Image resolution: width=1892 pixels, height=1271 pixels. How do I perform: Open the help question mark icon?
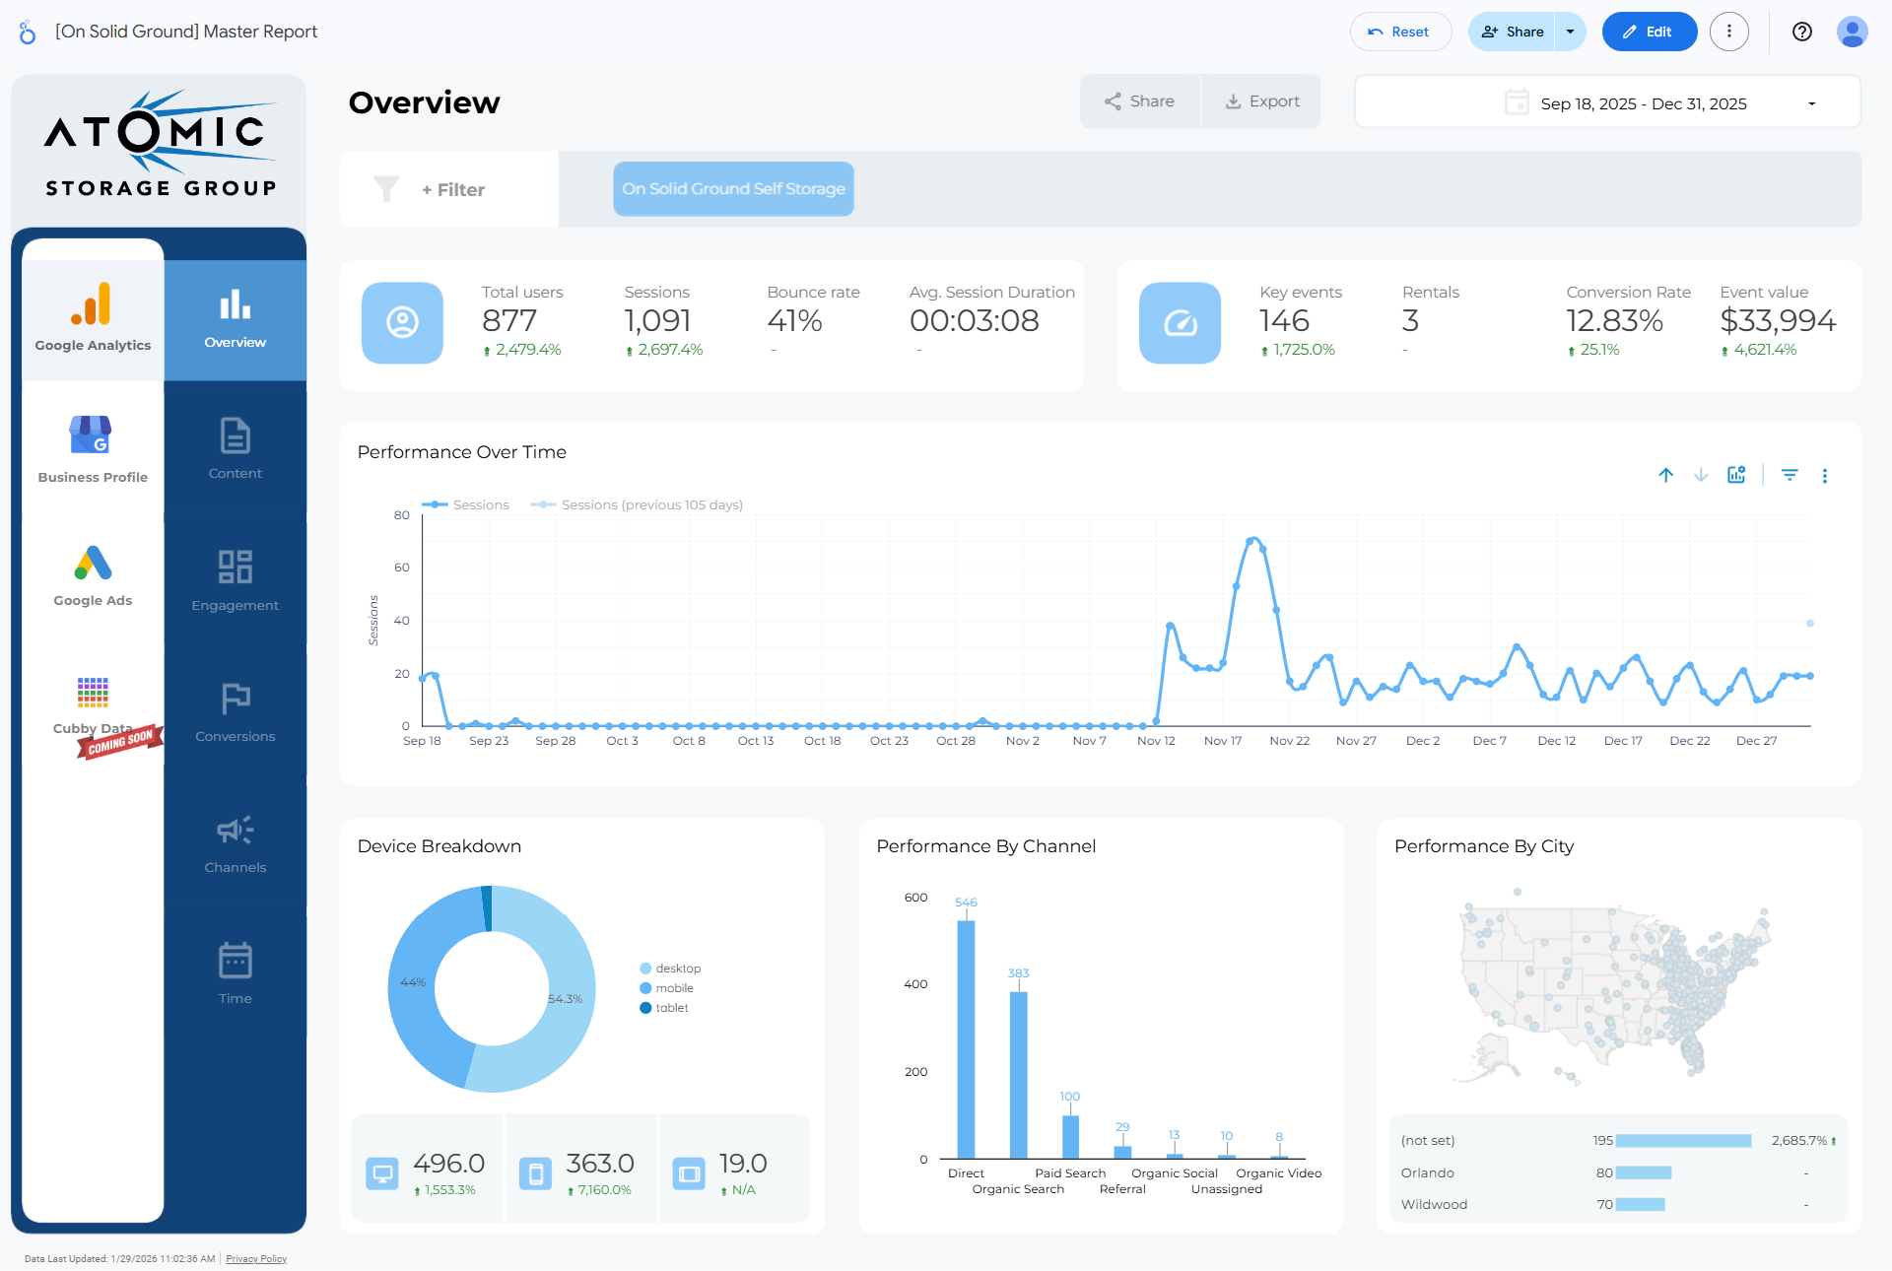click(1802, 32)
